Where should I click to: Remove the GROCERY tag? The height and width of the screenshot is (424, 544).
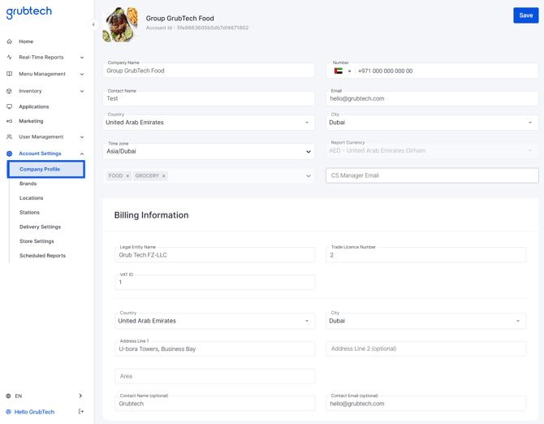164,176
